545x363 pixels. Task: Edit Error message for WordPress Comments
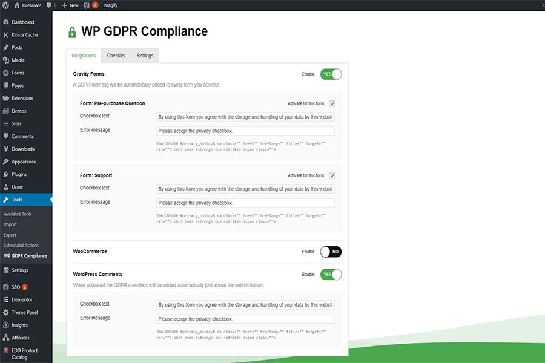click(x=245, y=319)
